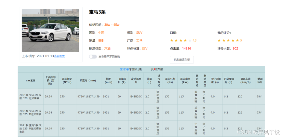
Task: Select the 325i M运动套装 car name cell
Action: pyautogui.click(x=31, y=113)
